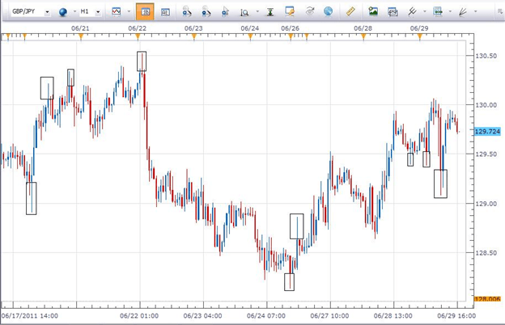Select the pitchfork drawing tool
This screenshot has height=325, width=505.
click(x=412, y=11)
